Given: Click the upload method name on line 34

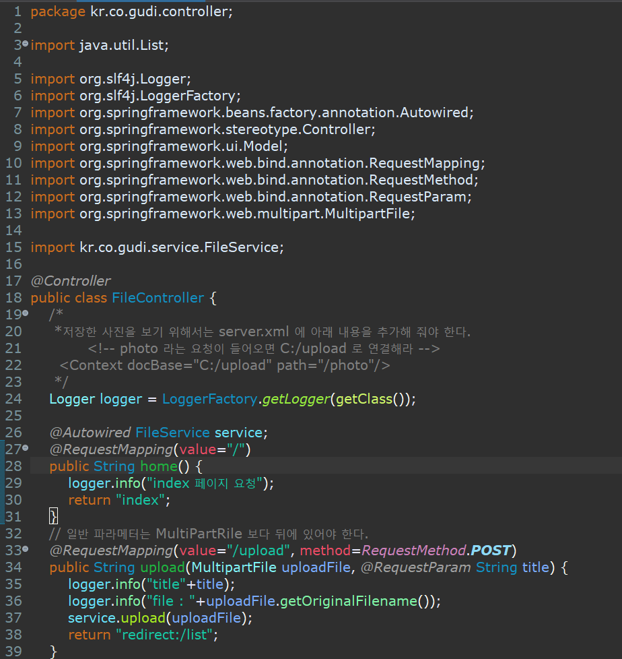Looking at the screenshot, I should click(162, 567).
